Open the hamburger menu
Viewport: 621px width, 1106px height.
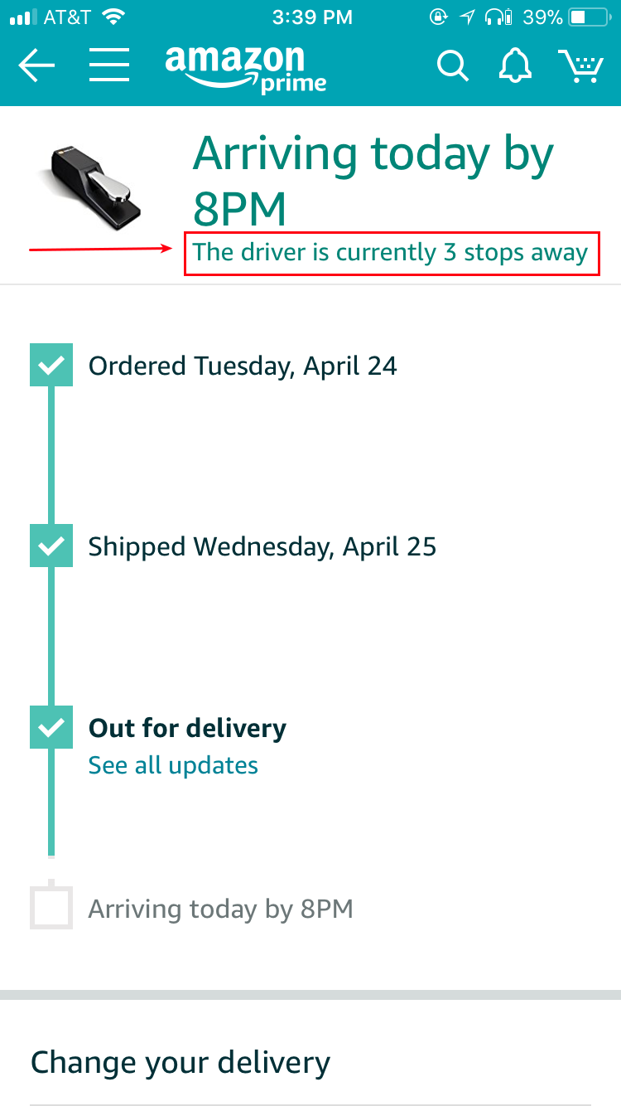[x=109, y=65]
